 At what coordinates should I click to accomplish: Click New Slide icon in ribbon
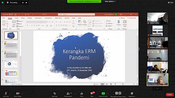point(14,22)
